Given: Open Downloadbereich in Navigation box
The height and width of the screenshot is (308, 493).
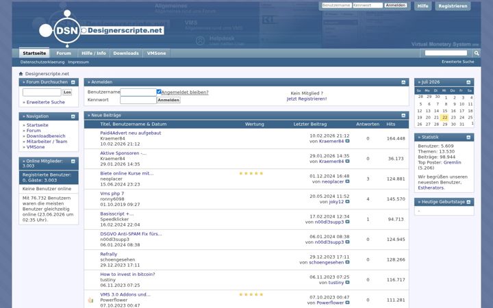Looking at the screenshot, I should [46, 136].
